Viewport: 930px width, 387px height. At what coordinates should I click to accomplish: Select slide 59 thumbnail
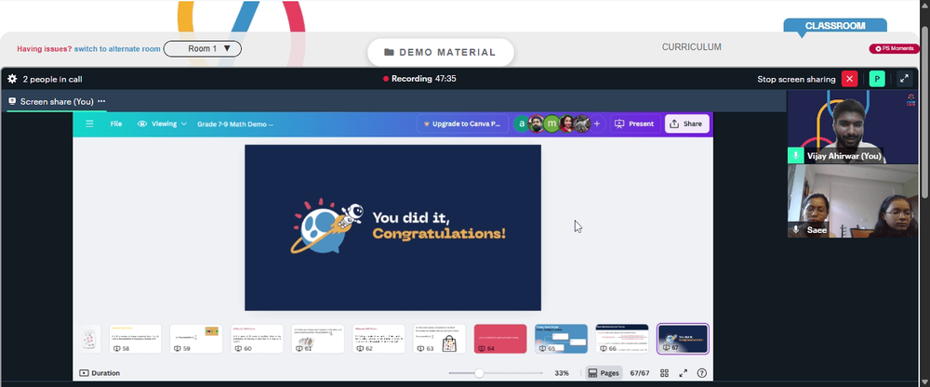point(196,339)
